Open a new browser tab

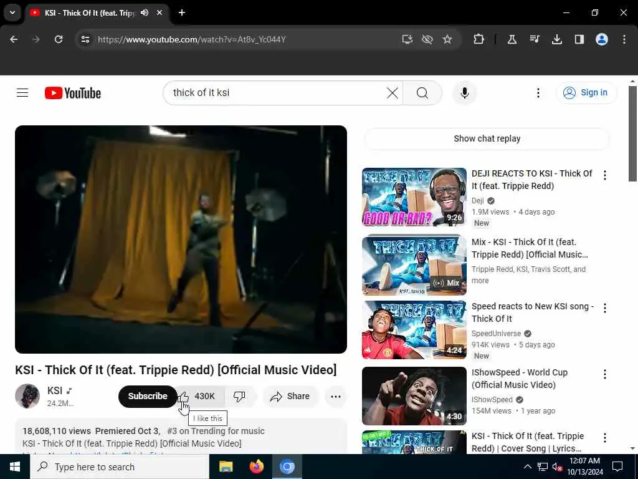(182, 12)
